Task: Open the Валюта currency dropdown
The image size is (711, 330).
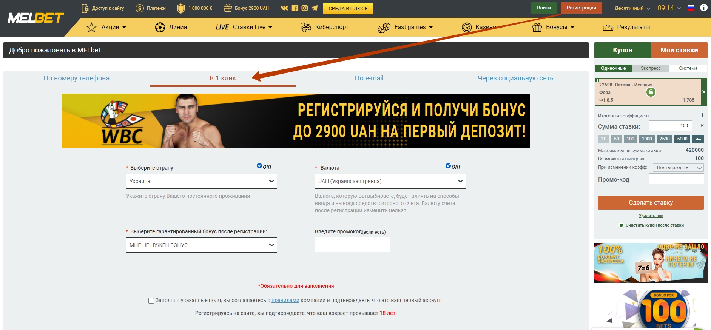Action: tap(390, 181)
